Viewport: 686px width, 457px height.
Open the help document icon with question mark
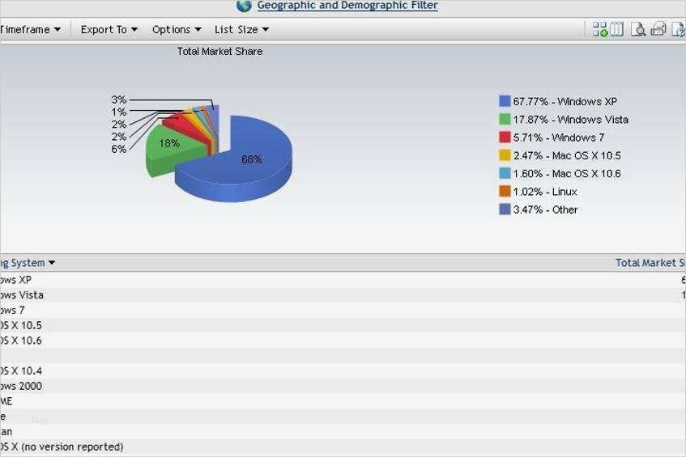[678, 29]
